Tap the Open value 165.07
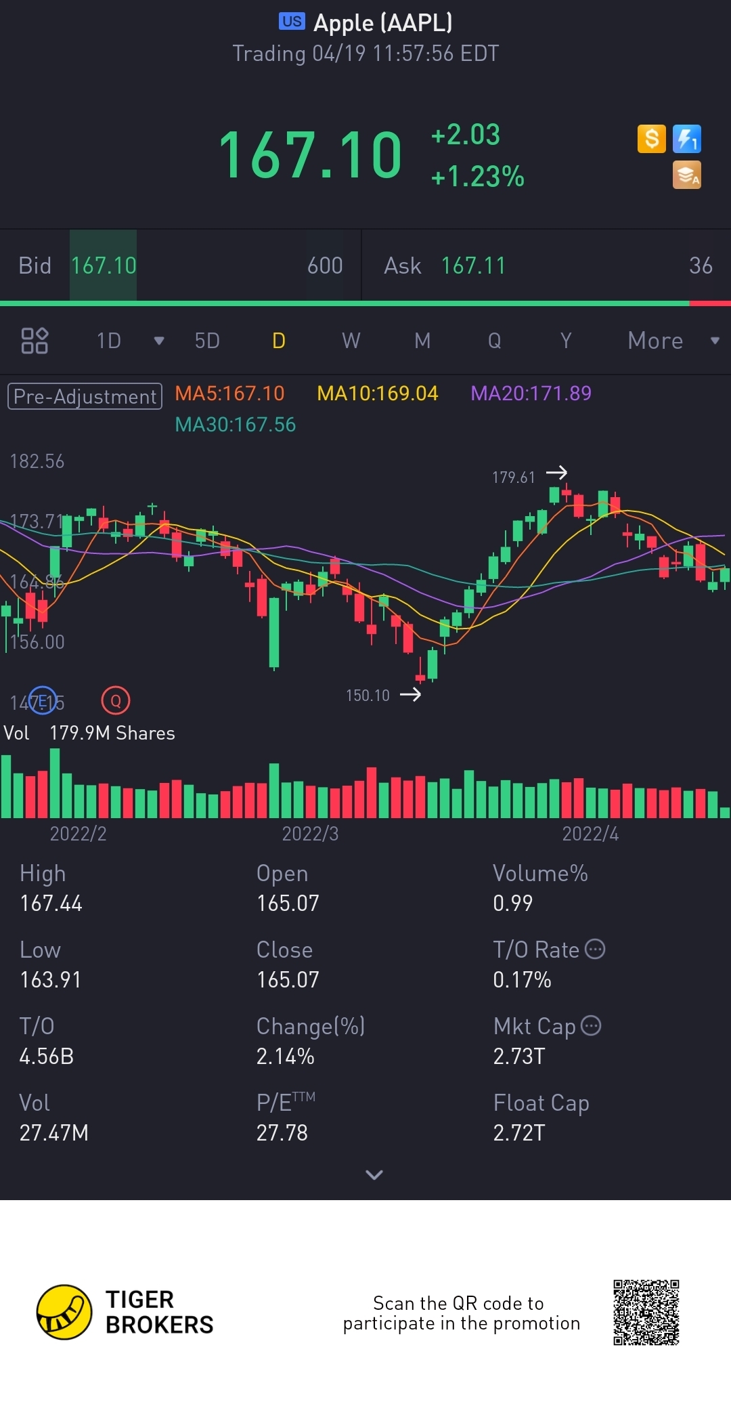Screen dimensions: 731x1425 click(288, 903)
